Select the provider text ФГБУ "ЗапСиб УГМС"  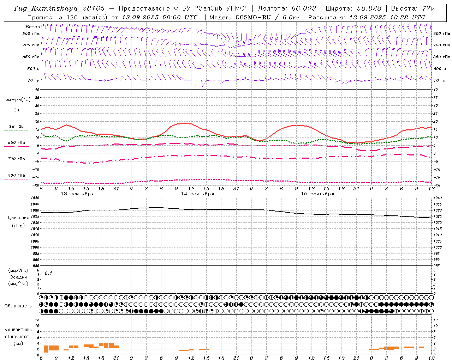pos(211,8)
